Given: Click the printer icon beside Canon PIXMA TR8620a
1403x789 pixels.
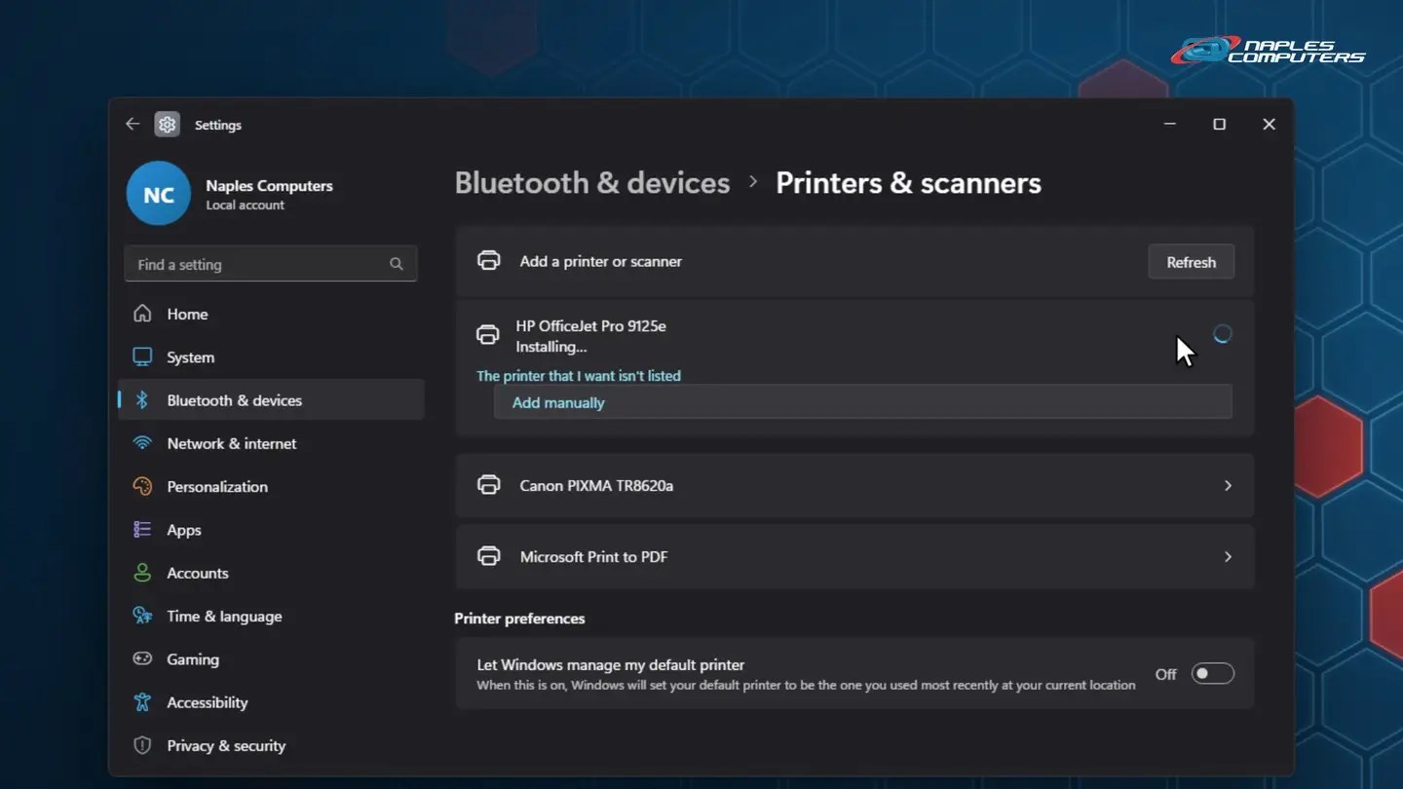Looking at the screenshot, I should (488, 485).
